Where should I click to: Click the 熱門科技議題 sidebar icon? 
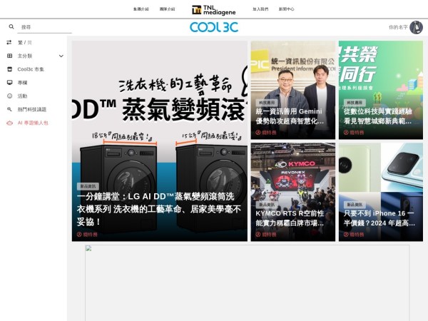9,109
